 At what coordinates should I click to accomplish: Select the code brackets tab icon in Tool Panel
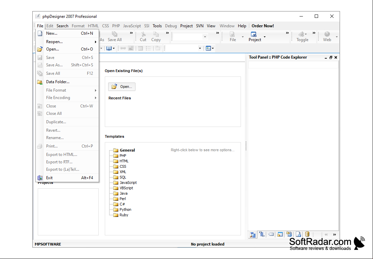262,234
